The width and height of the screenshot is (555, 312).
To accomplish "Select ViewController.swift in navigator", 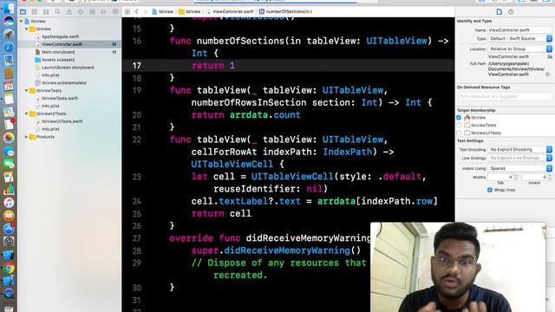I will point(62,44).
